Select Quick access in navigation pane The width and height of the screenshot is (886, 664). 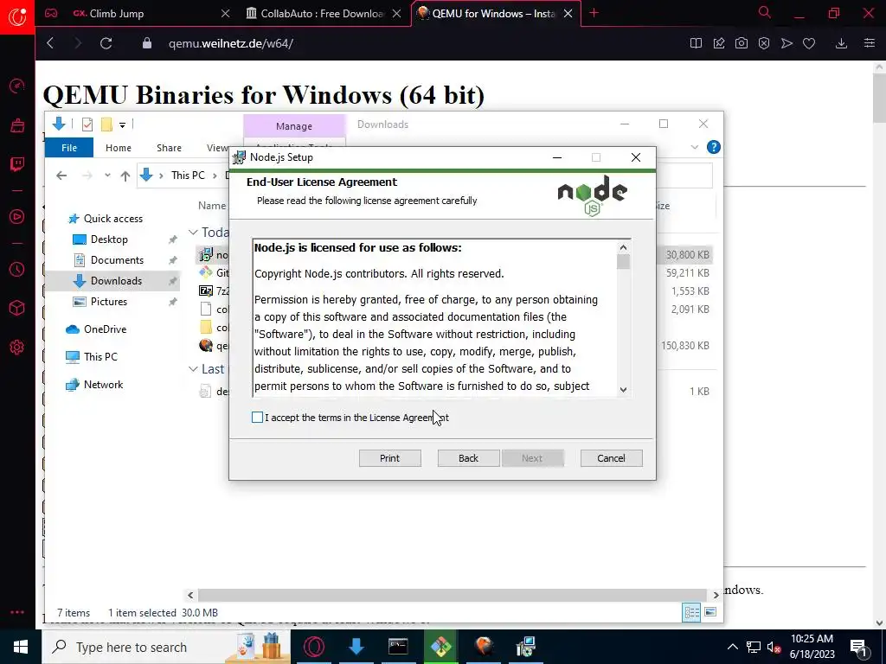coord(112,219)
